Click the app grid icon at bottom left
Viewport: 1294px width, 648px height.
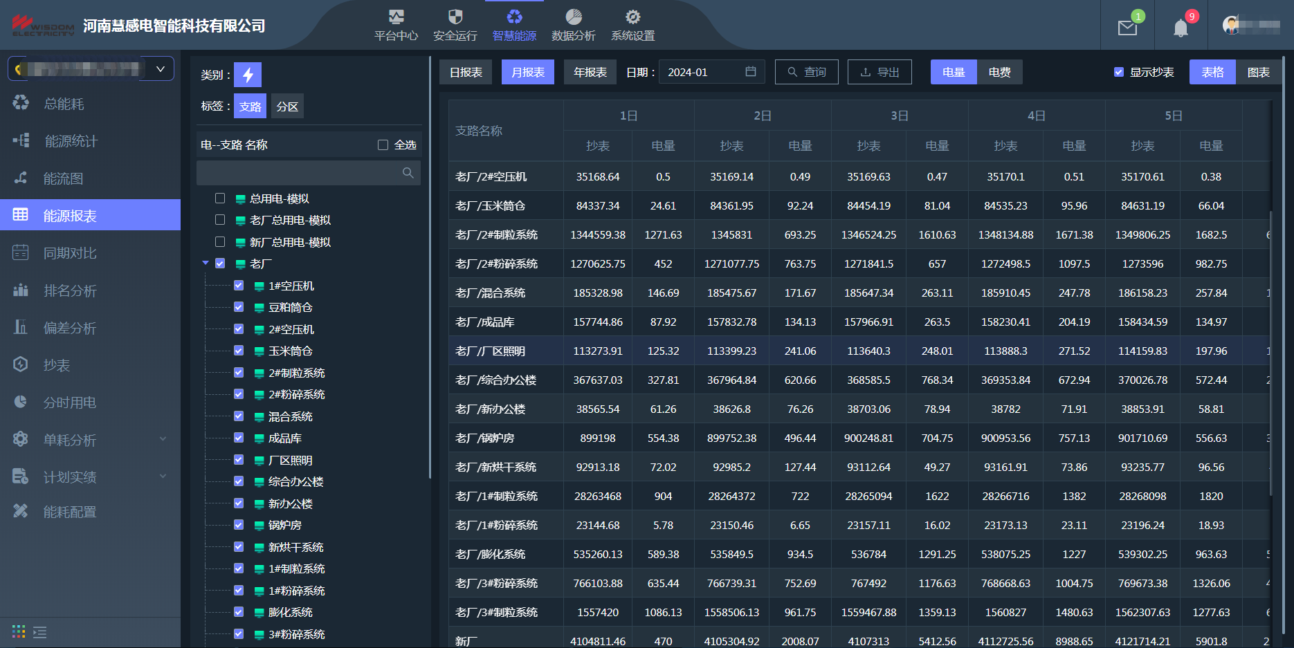(19, 631)
